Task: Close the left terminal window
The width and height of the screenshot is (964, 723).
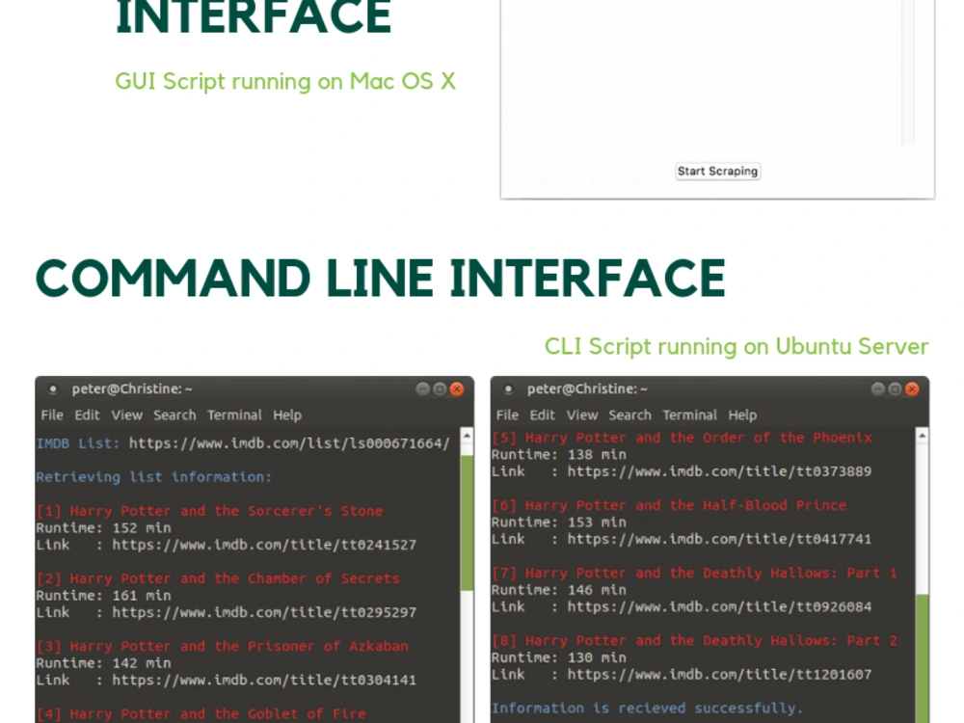Action: pyautogui.click(x=457, y=389)
